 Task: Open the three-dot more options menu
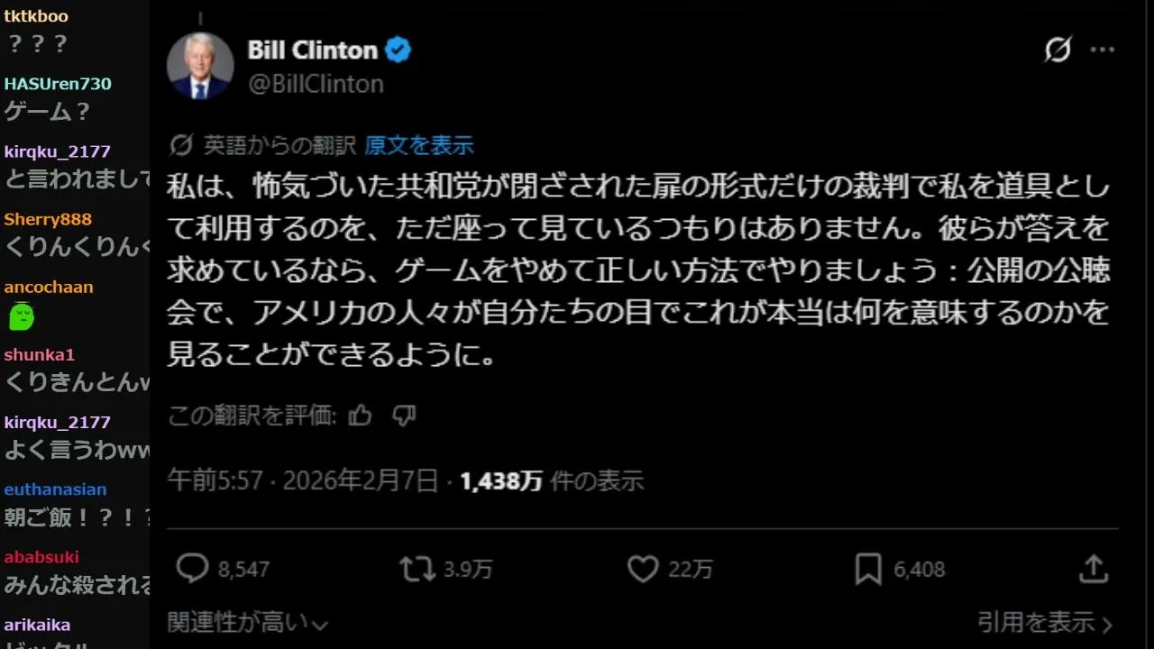pos(1103,50)
